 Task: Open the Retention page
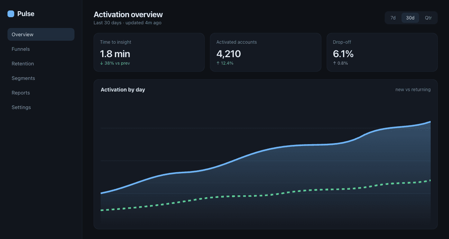tap(41, 63)
